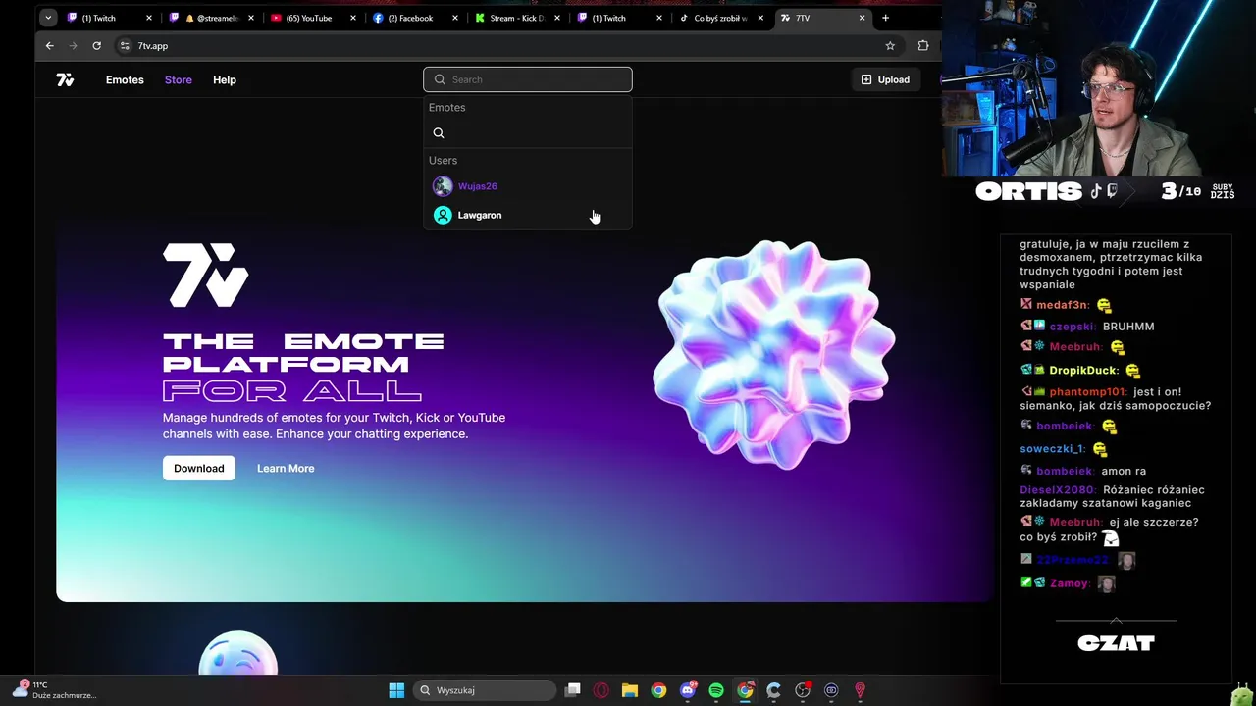Click the Lawgaron profile avatar
The width and height of the screenshot is (1256, 706).
click(443, 215)
